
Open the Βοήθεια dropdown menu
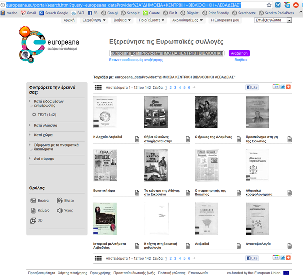(x=122, y=20)
